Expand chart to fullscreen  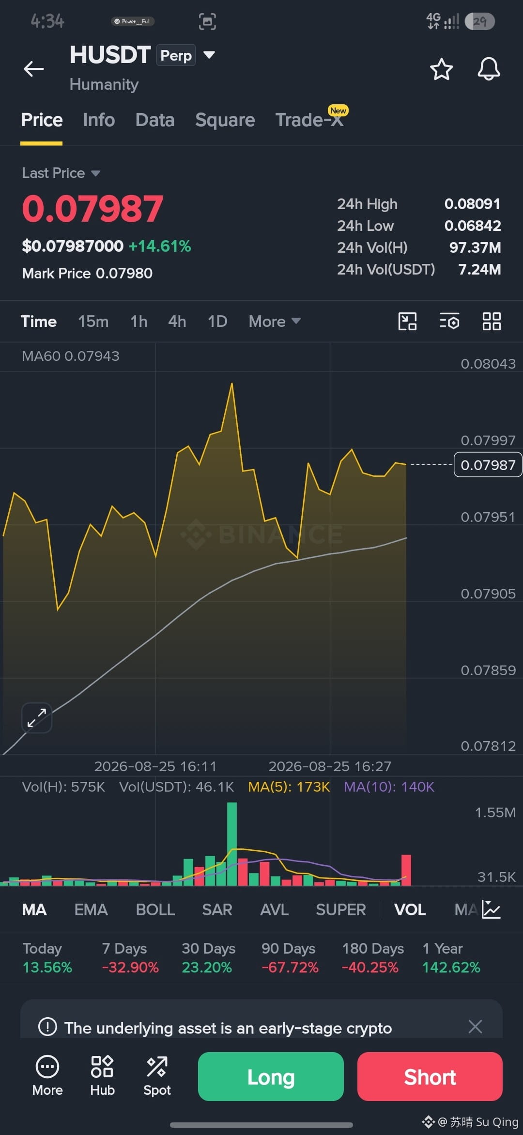(x=37, y=717)
